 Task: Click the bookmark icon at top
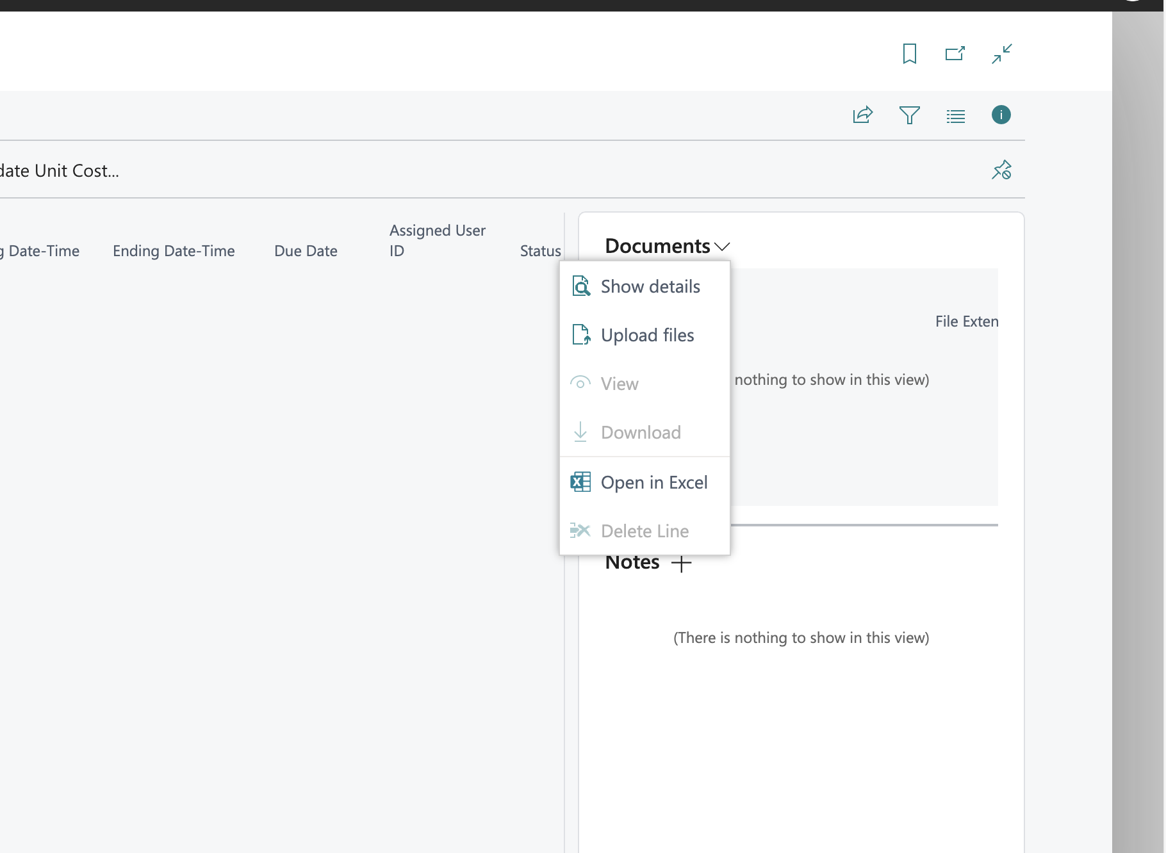[x=909, y=54]
